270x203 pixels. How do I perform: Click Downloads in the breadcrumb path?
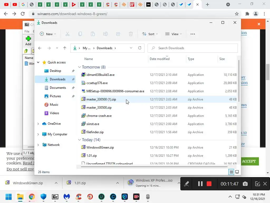pos(104,48)
